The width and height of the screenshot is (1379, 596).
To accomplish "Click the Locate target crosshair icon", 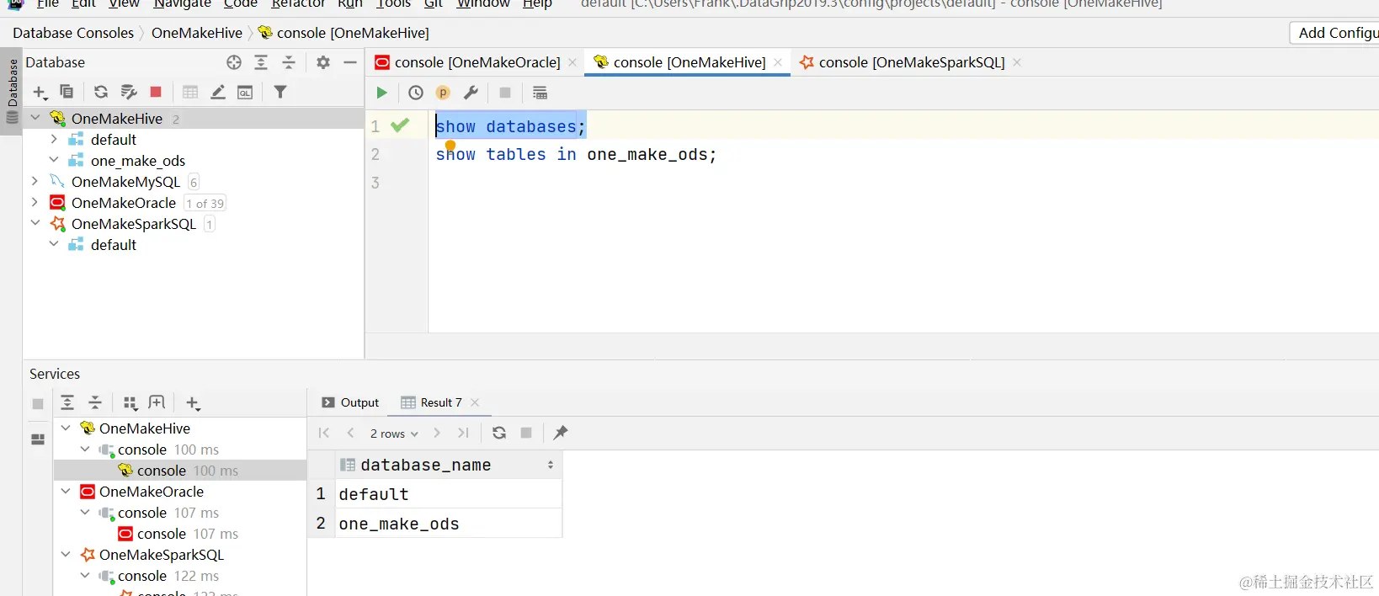I will click(234, 62).
